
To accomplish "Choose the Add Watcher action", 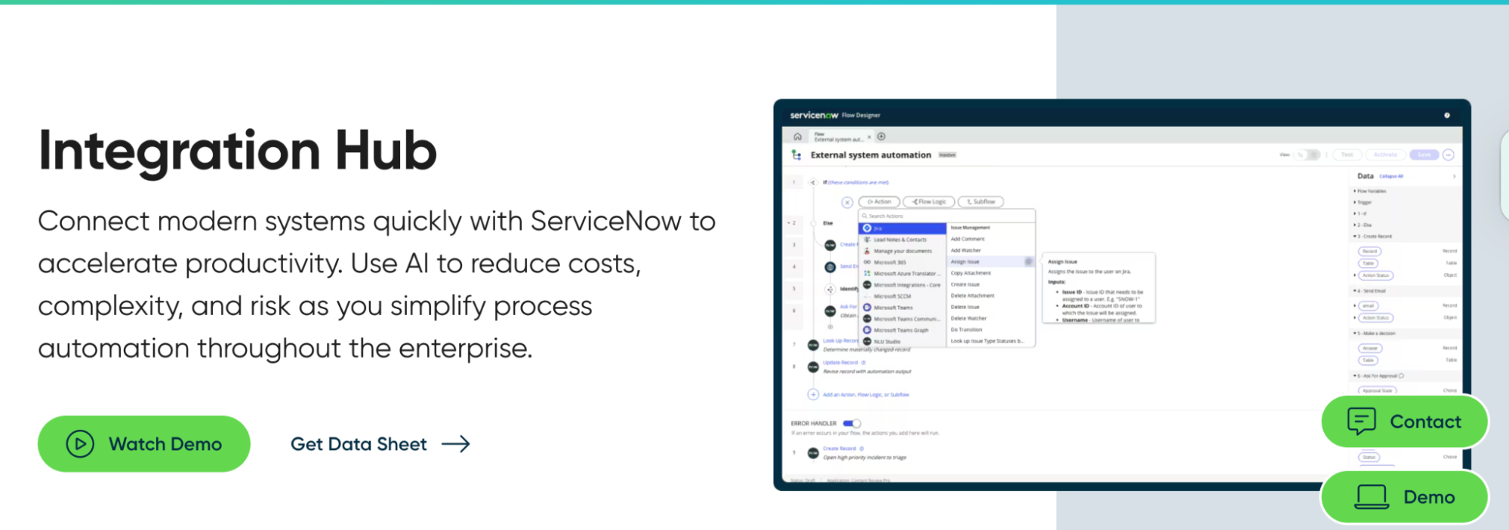I will coord(965,250).
